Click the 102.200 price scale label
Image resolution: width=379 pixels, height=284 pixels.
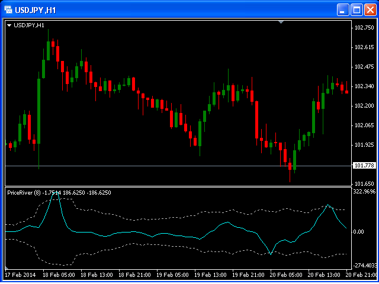pos(364,106)
